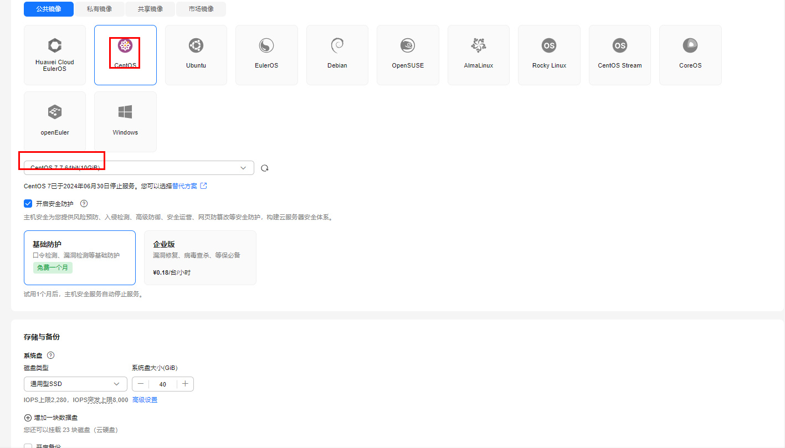Select the OpenSUSE chameleon icon
This screenshot has width=785, height=448.
tap(408, 45)
